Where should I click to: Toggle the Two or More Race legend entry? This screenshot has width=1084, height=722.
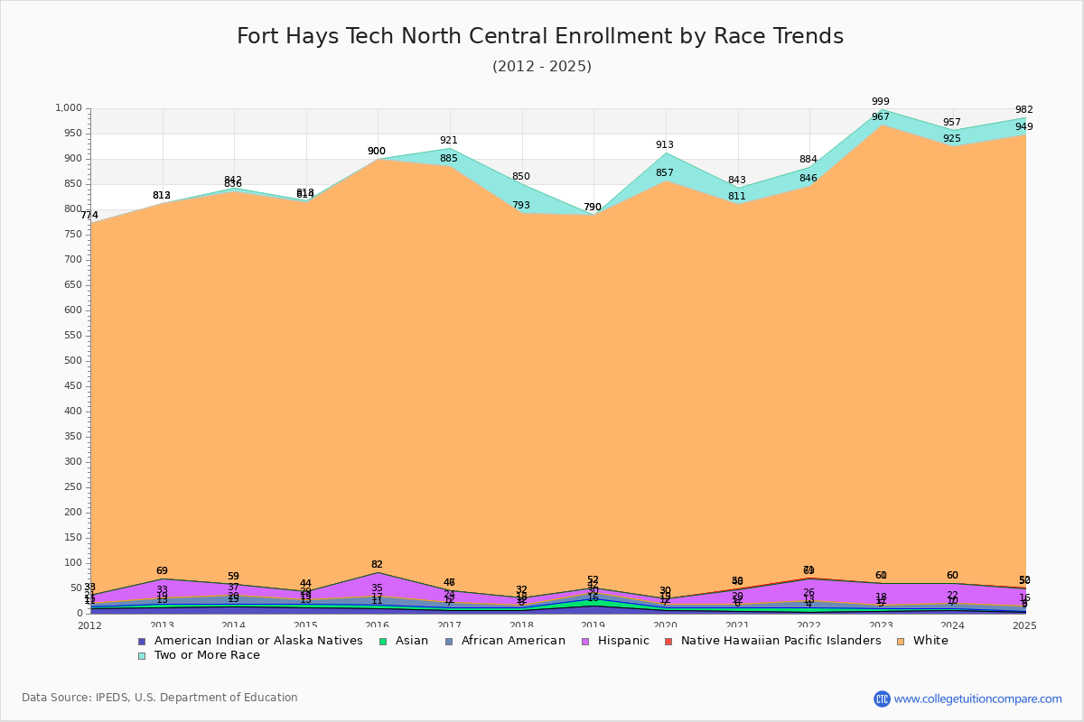[x=199, y=655]
